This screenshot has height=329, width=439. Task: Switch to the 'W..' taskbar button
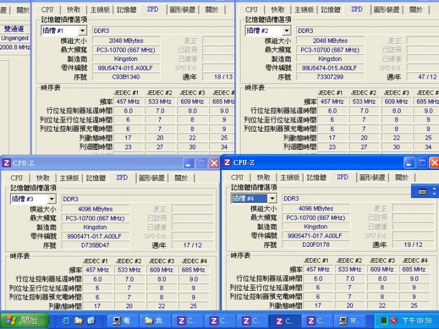coord(349,320)
